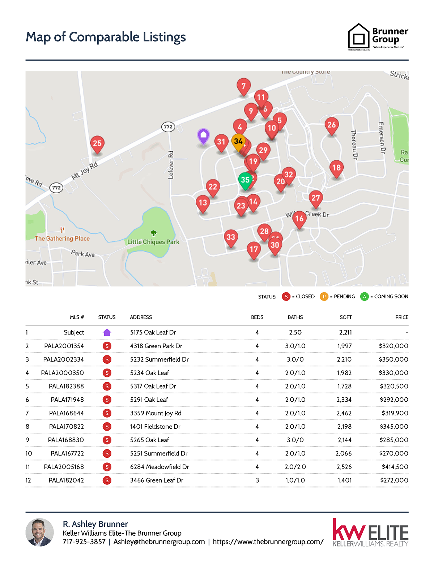Viewport: 434px width, 561px height.
Task: Click map pin number 10
Action: click(x=272, y=129)
